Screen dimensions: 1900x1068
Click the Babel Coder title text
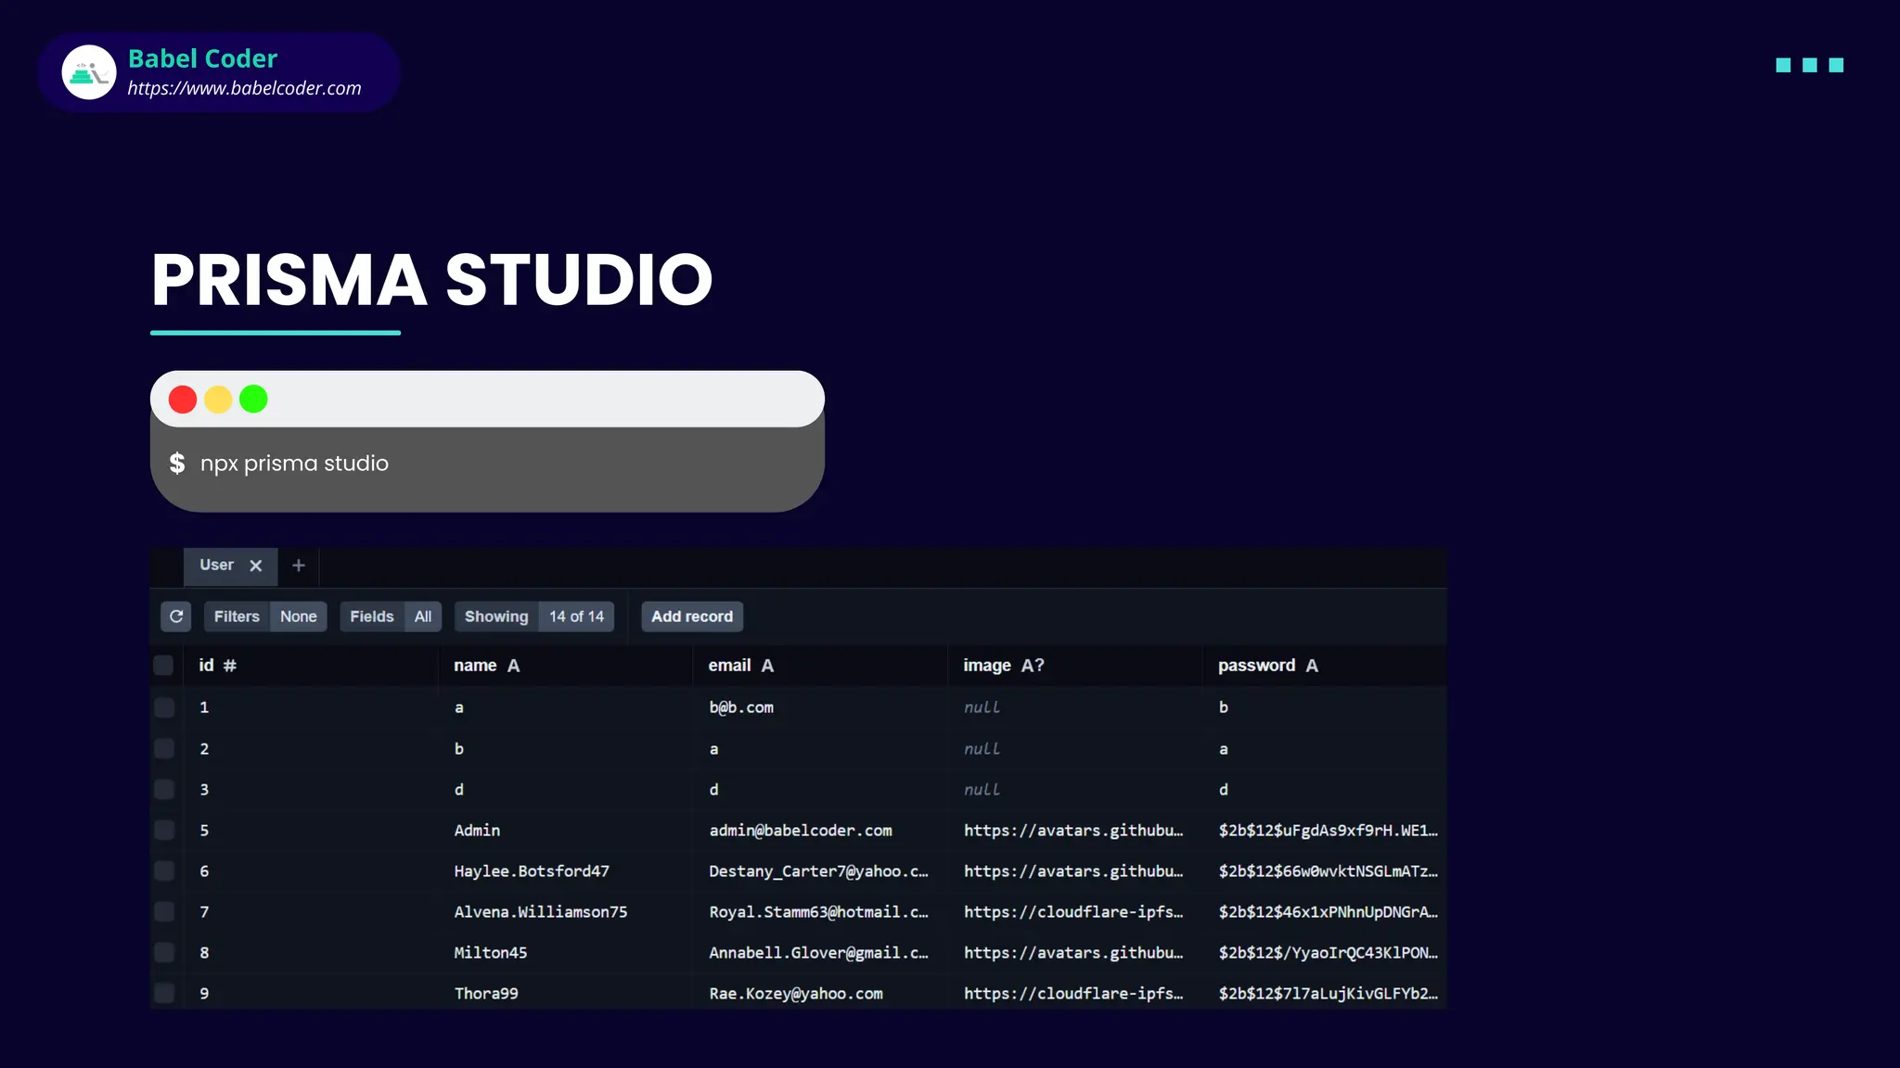[202, 58]
